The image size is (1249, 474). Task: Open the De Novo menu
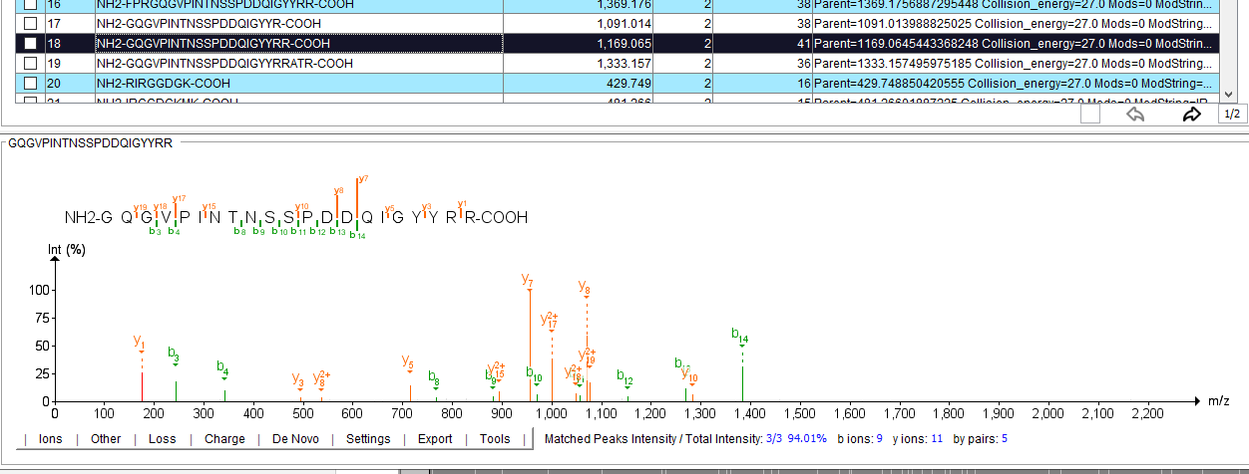(x=295, y=439)
